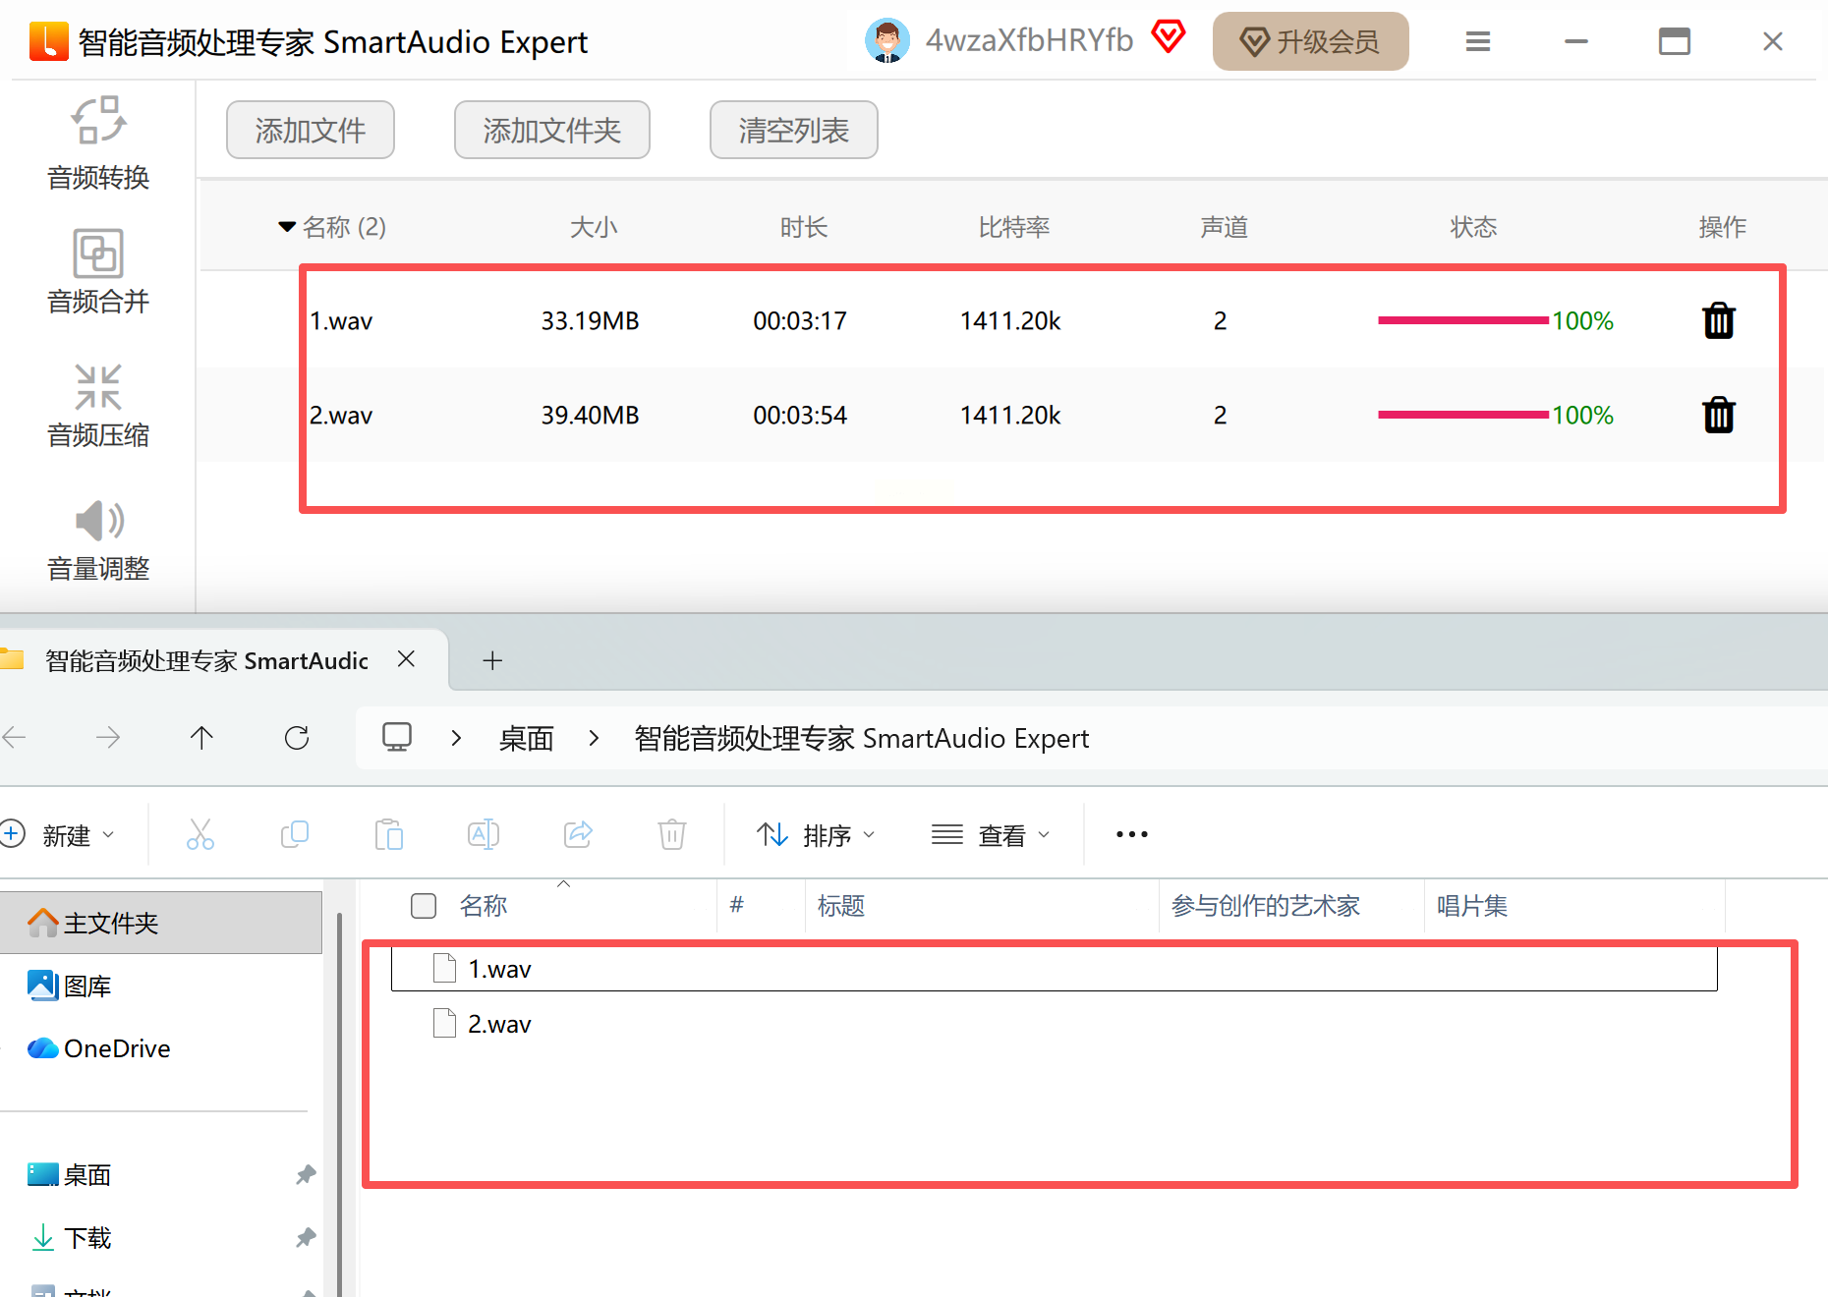Delete selected file with Explorer toolbar trash
Image resolution: width=1828 pixels, height=1297 pixels.
pyautogui.click(x=672, y=834)
